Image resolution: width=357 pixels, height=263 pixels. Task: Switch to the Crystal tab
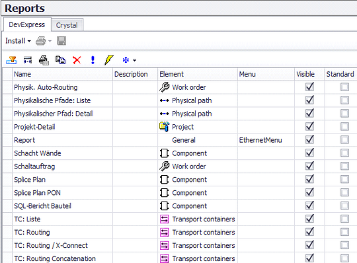(x=67, y=25)
